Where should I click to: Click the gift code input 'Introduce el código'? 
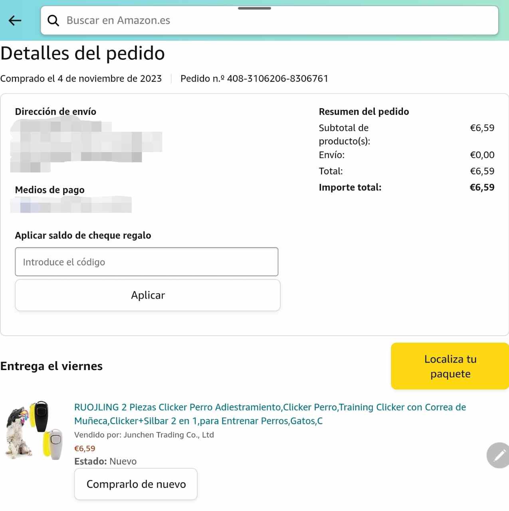click(x=147, y=262)
